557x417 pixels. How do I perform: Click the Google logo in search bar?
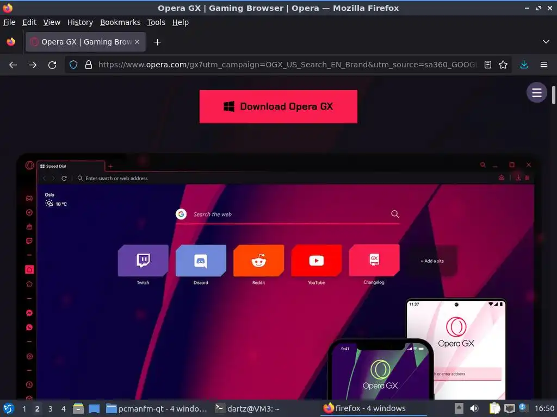[181, 214]
